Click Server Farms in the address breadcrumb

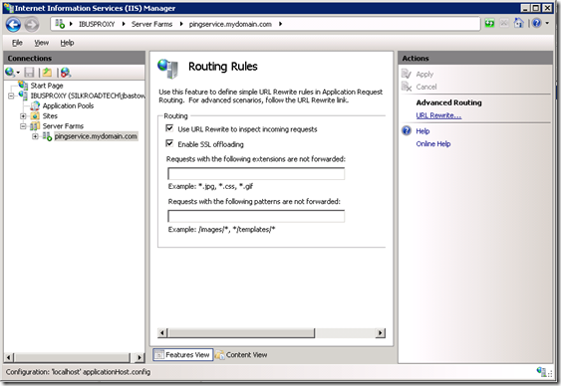click(x=151, y=24)
